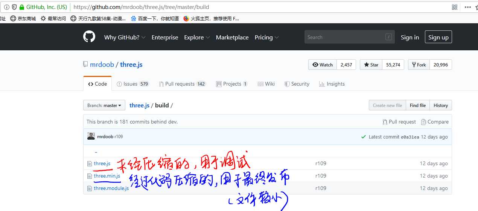
Task: Click the browser address bar URL
Action: 141,7
